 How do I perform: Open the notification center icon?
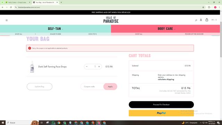click(x=219, y=123)
